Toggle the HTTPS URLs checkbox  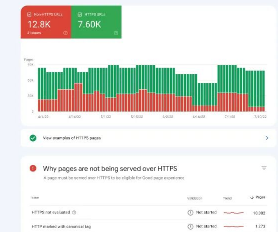click(80, 14)
